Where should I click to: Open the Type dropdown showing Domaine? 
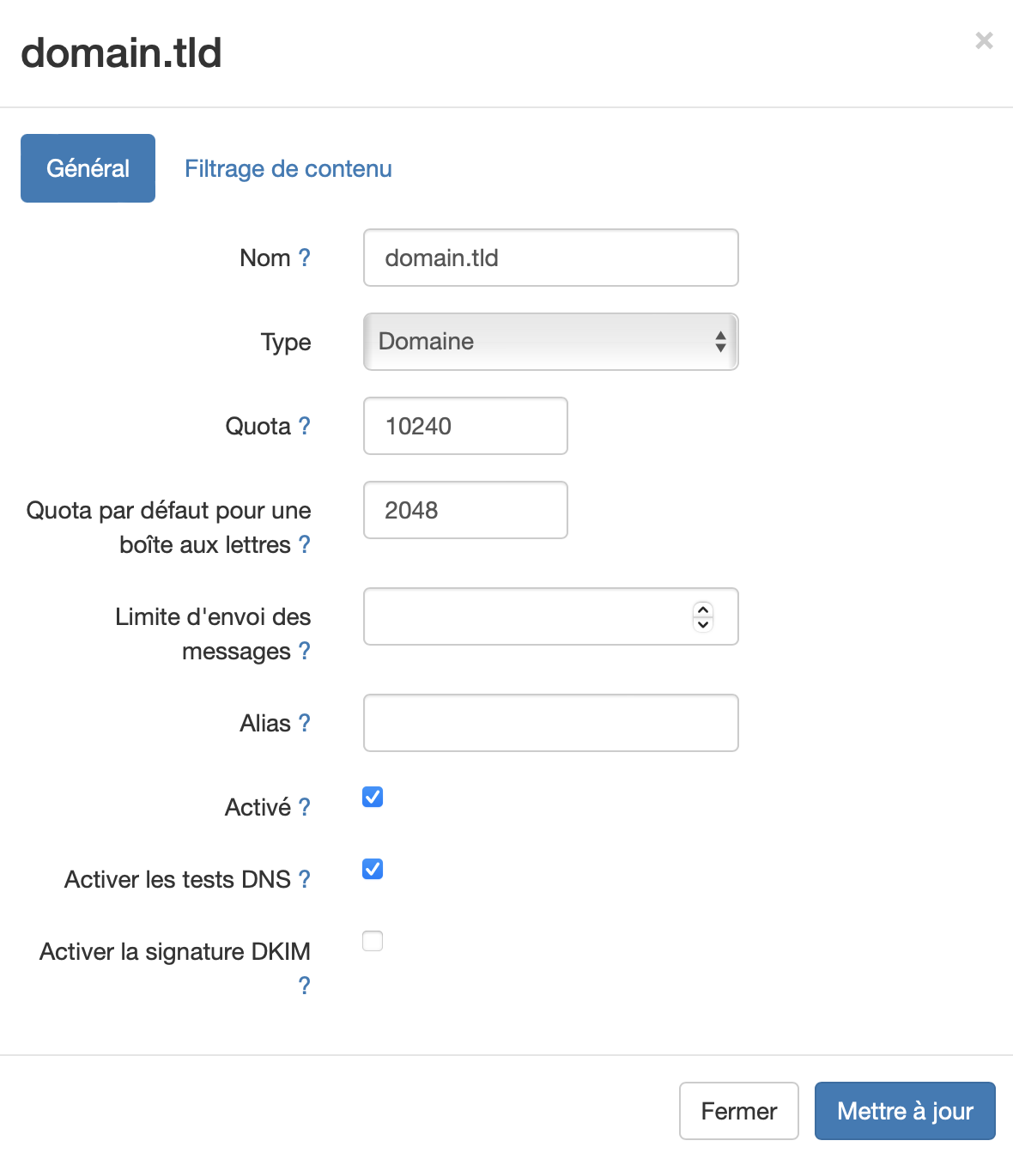pos(550,342)
